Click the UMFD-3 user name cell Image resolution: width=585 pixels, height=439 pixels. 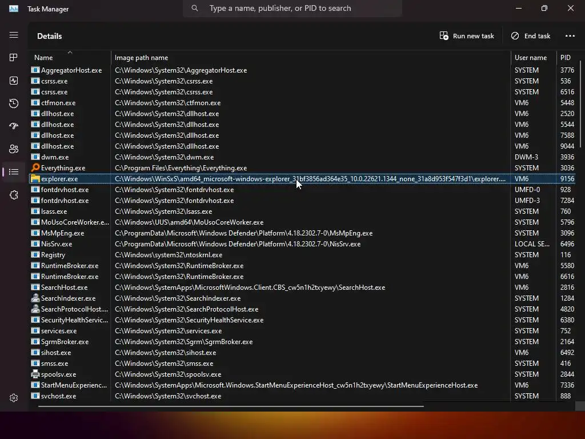pyautogui.click(x=527, y=201)
